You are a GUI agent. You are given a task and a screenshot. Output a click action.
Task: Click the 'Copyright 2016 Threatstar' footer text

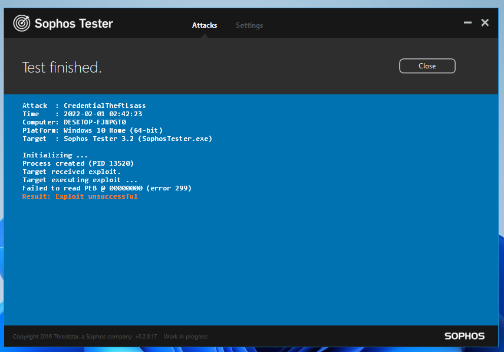coord(73,337)
